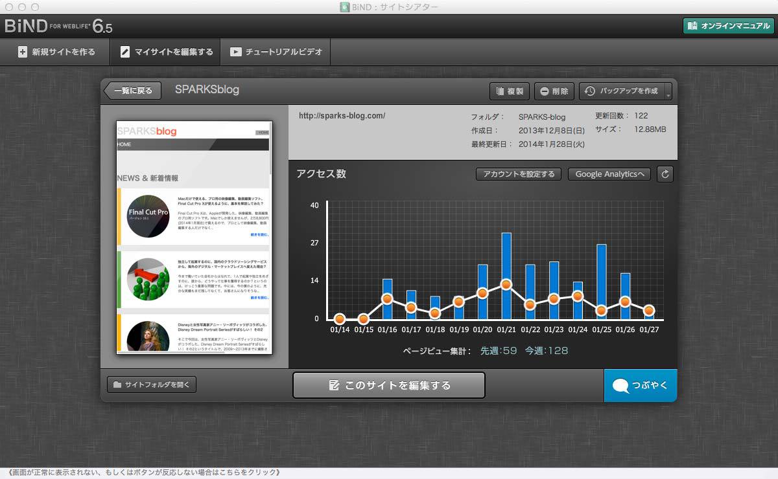Refresh the access count chart
Viewport: 778px width, 479px height.
pyautogui.click(x=665, y=174)
